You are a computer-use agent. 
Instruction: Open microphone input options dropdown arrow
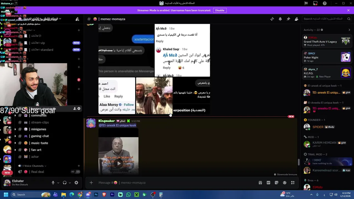(58, 183)
